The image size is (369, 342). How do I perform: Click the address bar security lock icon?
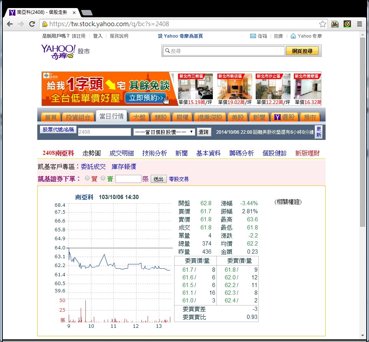click(45, 24)
